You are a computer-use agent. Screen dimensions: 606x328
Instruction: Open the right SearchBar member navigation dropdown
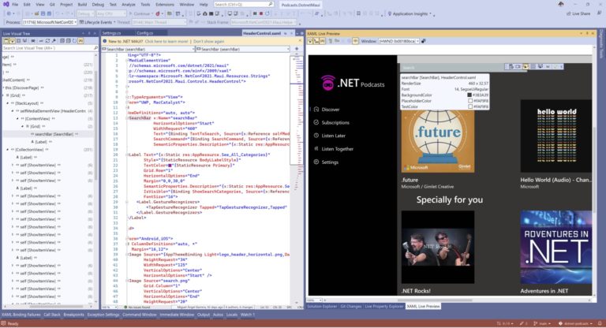(243, 49)
